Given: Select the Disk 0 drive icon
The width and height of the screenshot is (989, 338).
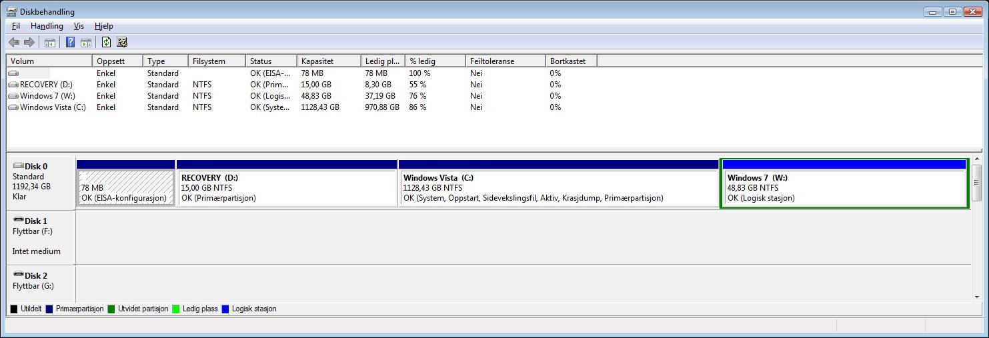Looking at the screenshot, I should point(18,166).
